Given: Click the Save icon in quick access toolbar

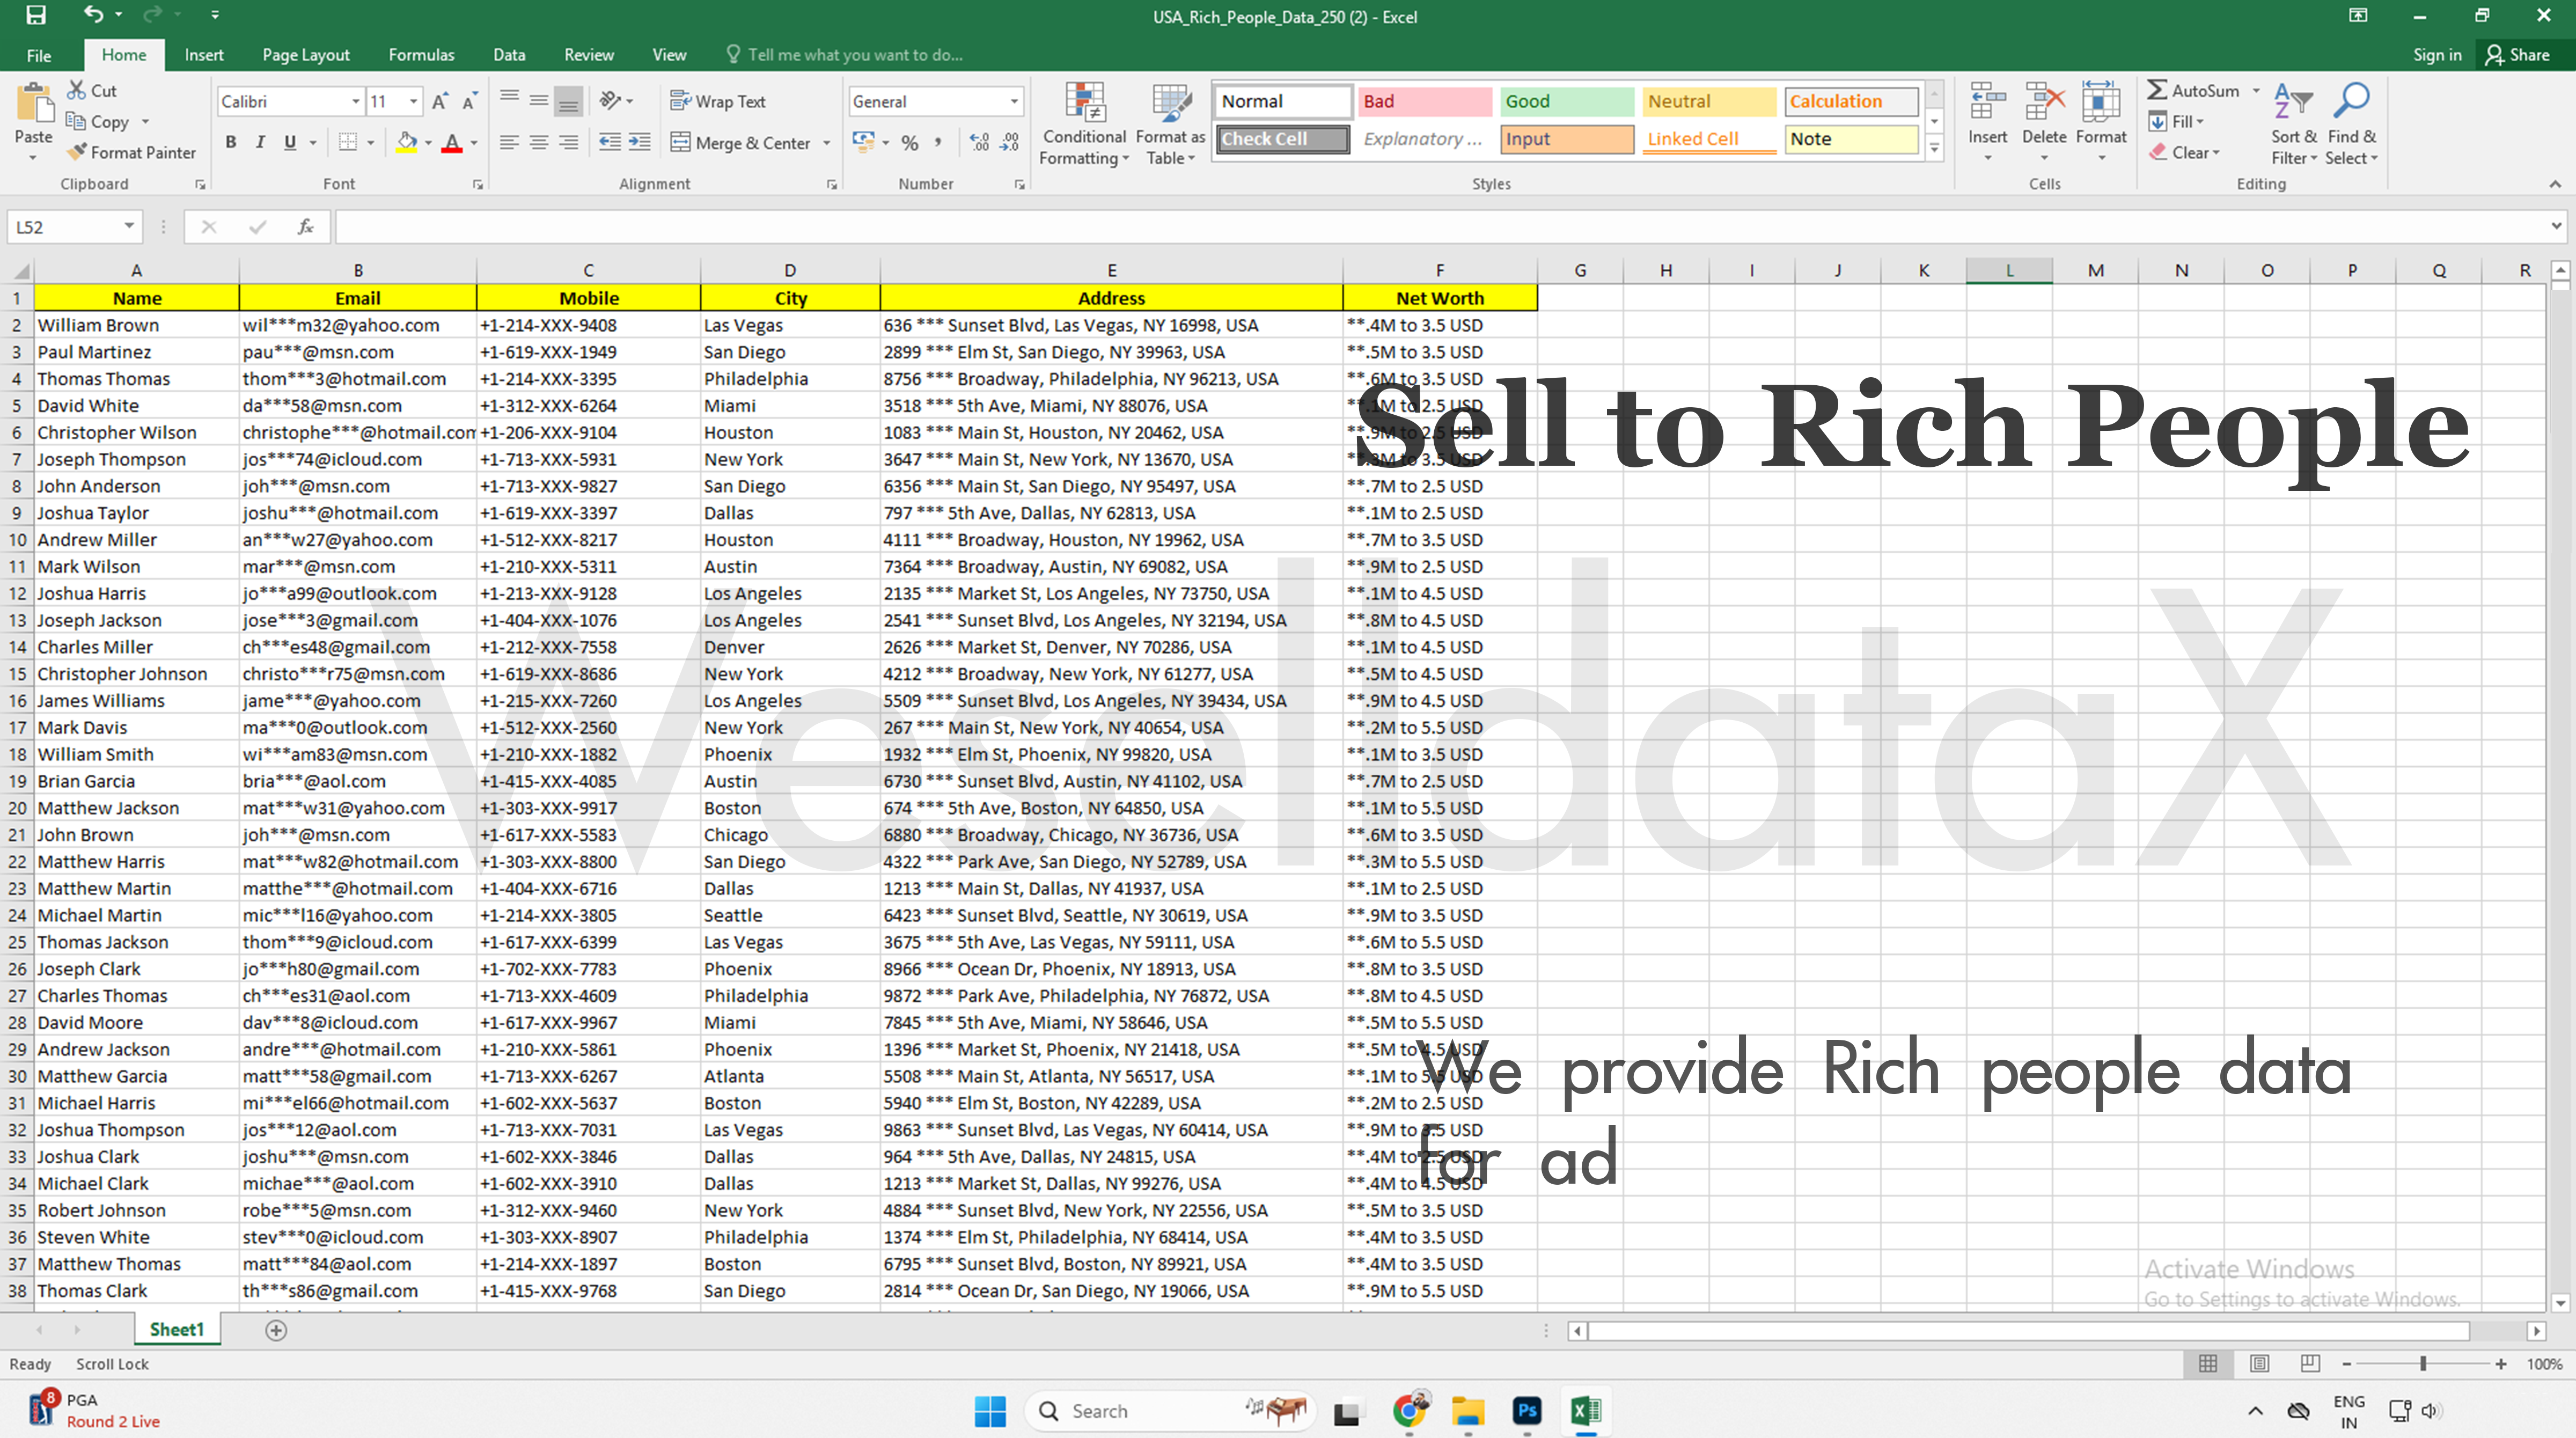Looking at the screenshot, I should tap(36, 15).
